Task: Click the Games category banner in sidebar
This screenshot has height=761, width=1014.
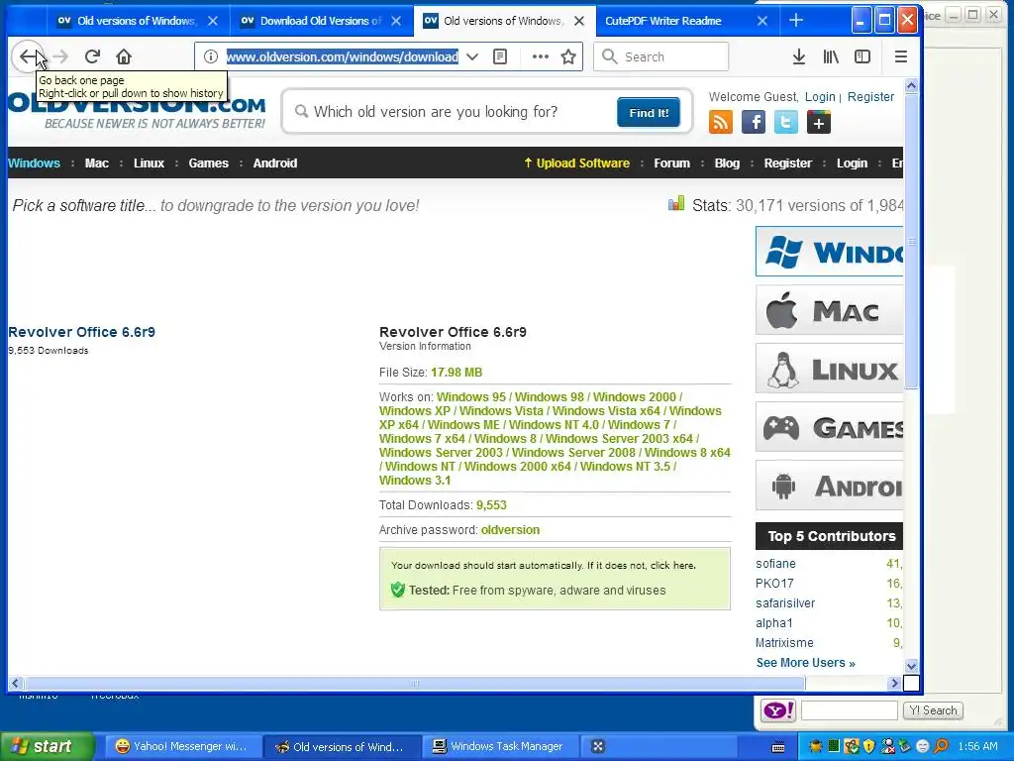Action: click(830, 427)
